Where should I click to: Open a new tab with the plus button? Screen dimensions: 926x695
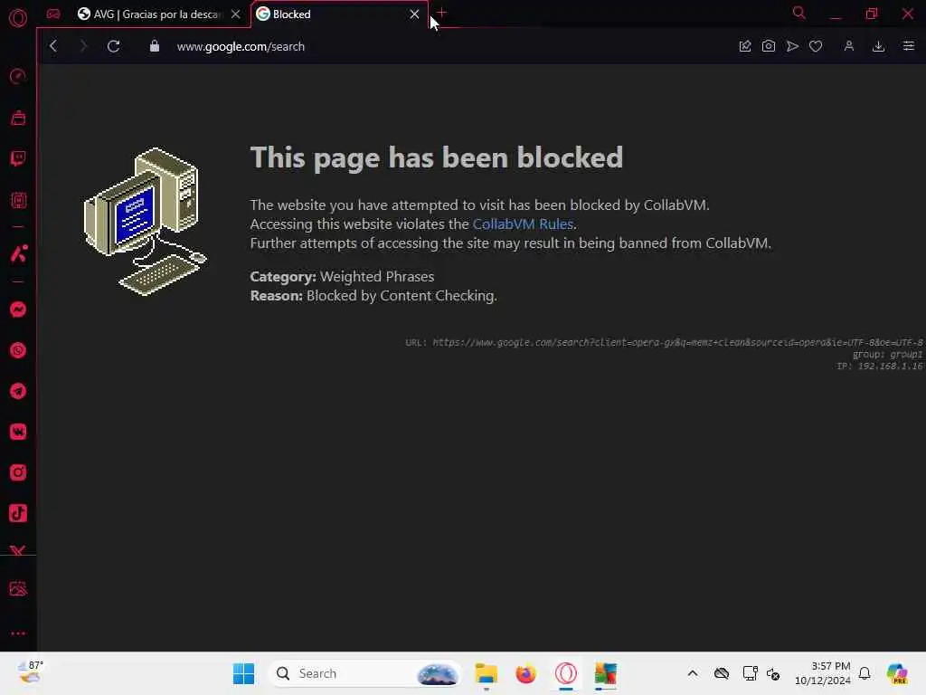441,13
